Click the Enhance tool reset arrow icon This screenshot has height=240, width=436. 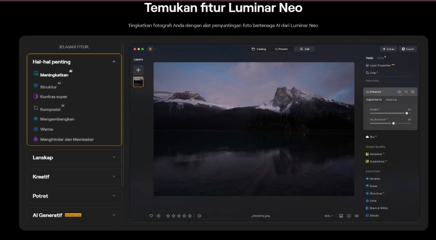coord(406,92)
